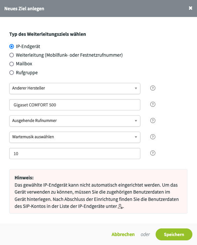Click the arrow of the Anderer Hersteller dropdown

coord(136,88)
